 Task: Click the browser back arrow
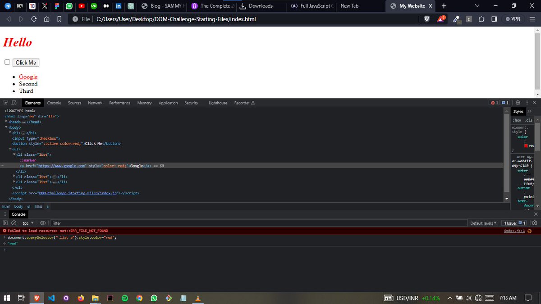click(8, 19)
